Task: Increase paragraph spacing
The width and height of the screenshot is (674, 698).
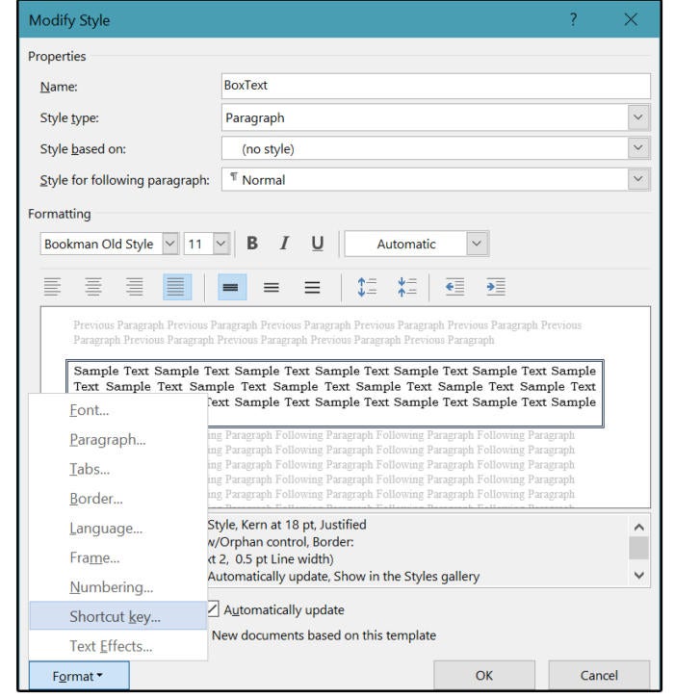Action: (x=367, y=287)
